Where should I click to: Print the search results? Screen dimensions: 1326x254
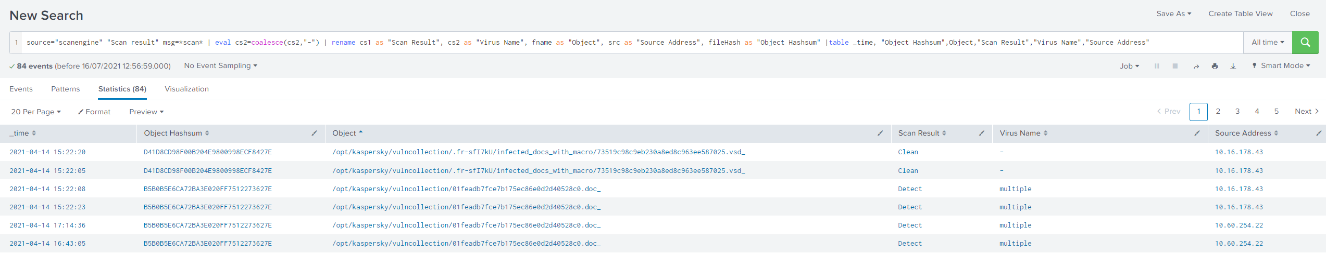(1215, 66)
